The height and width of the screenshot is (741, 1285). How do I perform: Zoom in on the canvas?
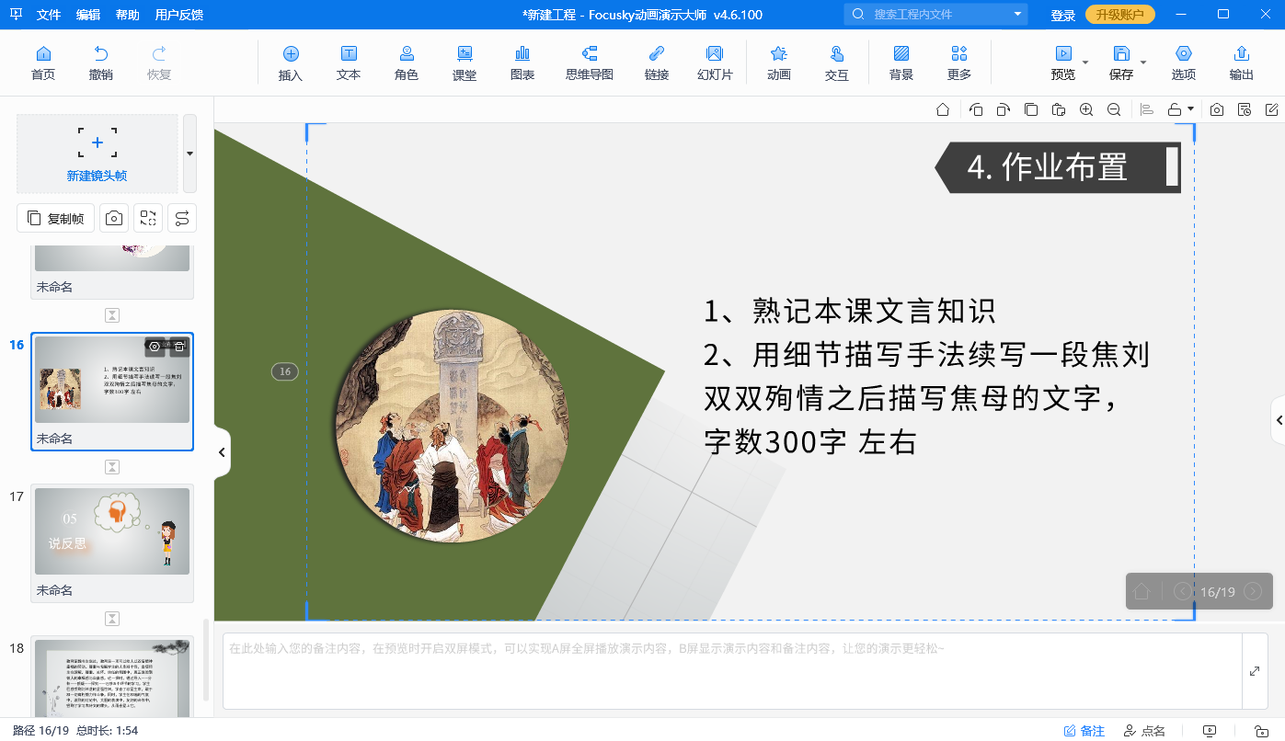[x=1086, y=109]
